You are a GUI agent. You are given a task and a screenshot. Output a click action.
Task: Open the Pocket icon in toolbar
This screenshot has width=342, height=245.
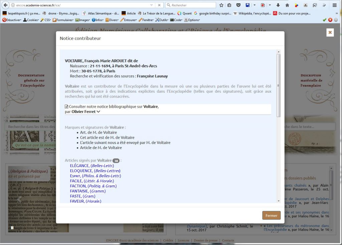click(x=238, y=5)
